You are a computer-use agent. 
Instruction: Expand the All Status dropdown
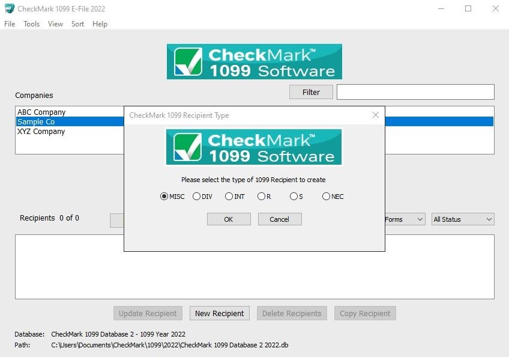point(462,219)
